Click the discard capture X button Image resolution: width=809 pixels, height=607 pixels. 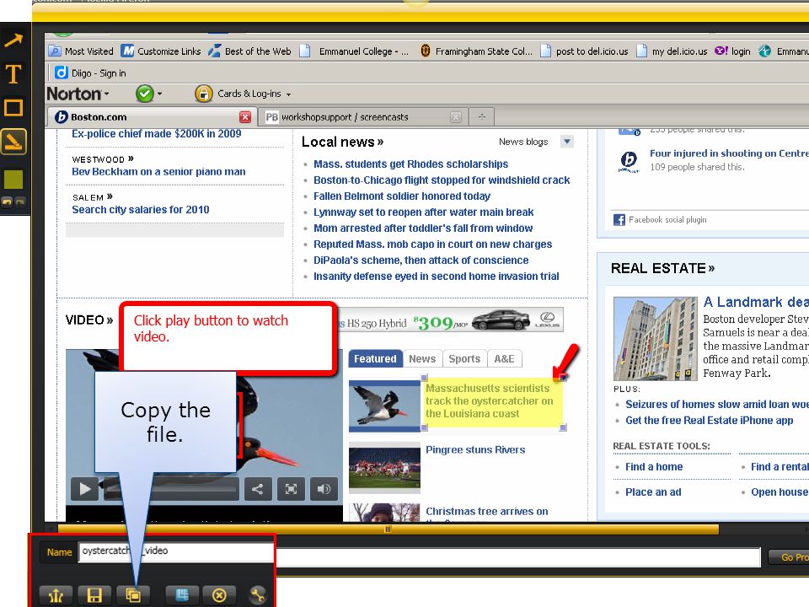coord(219,596)
